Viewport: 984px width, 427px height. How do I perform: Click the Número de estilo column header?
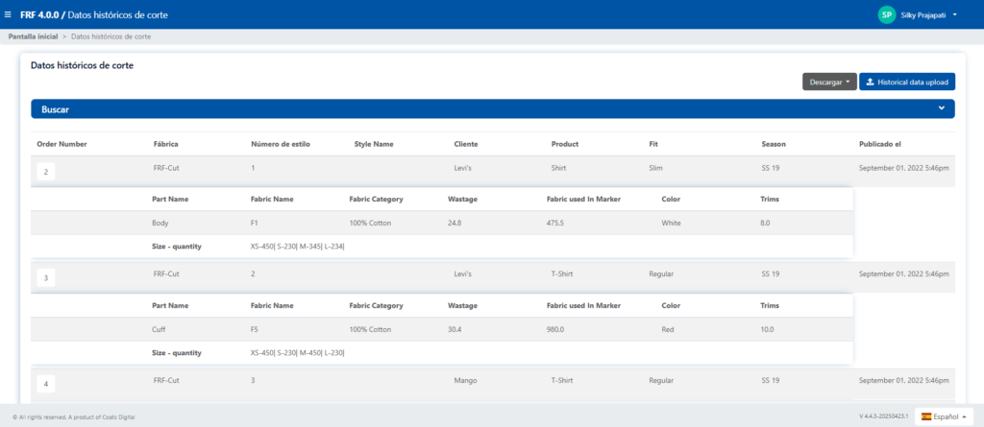278,144
